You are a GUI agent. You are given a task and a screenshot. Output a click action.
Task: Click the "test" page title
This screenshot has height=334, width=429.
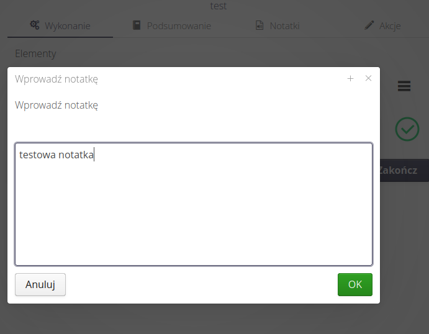coord(218,6)
